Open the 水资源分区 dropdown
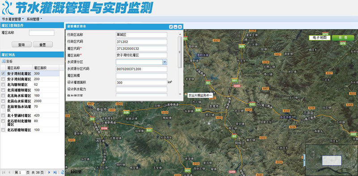Viewport: 358px width, 176px height. 165,62
